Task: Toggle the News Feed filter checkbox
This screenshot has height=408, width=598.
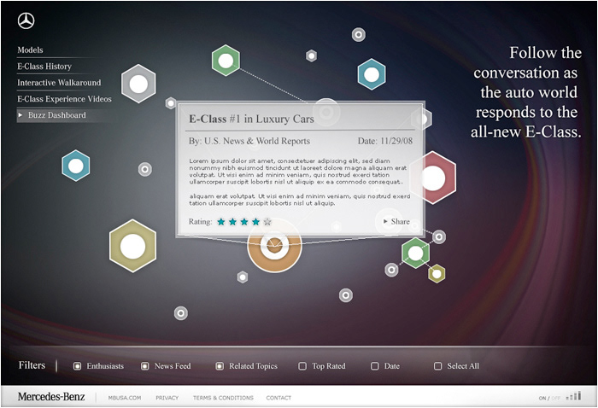Action: [145, 366]
